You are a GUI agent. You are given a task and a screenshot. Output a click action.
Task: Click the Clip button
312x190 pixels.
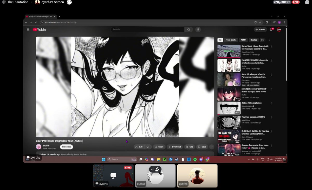click(189, 147)
